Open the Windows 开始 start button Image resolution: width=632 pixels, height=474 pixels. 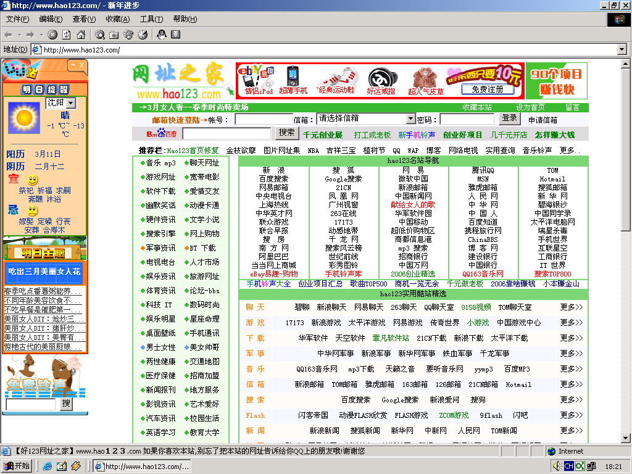[x=17, y=467]
